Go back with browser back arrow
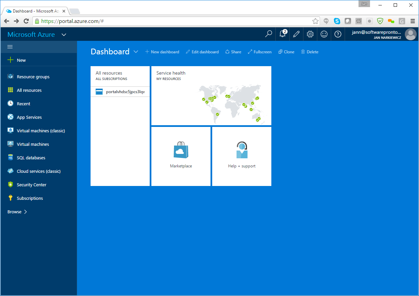Image resolution: width=419 pixels, height=296 pixels. tap(6, 21)
